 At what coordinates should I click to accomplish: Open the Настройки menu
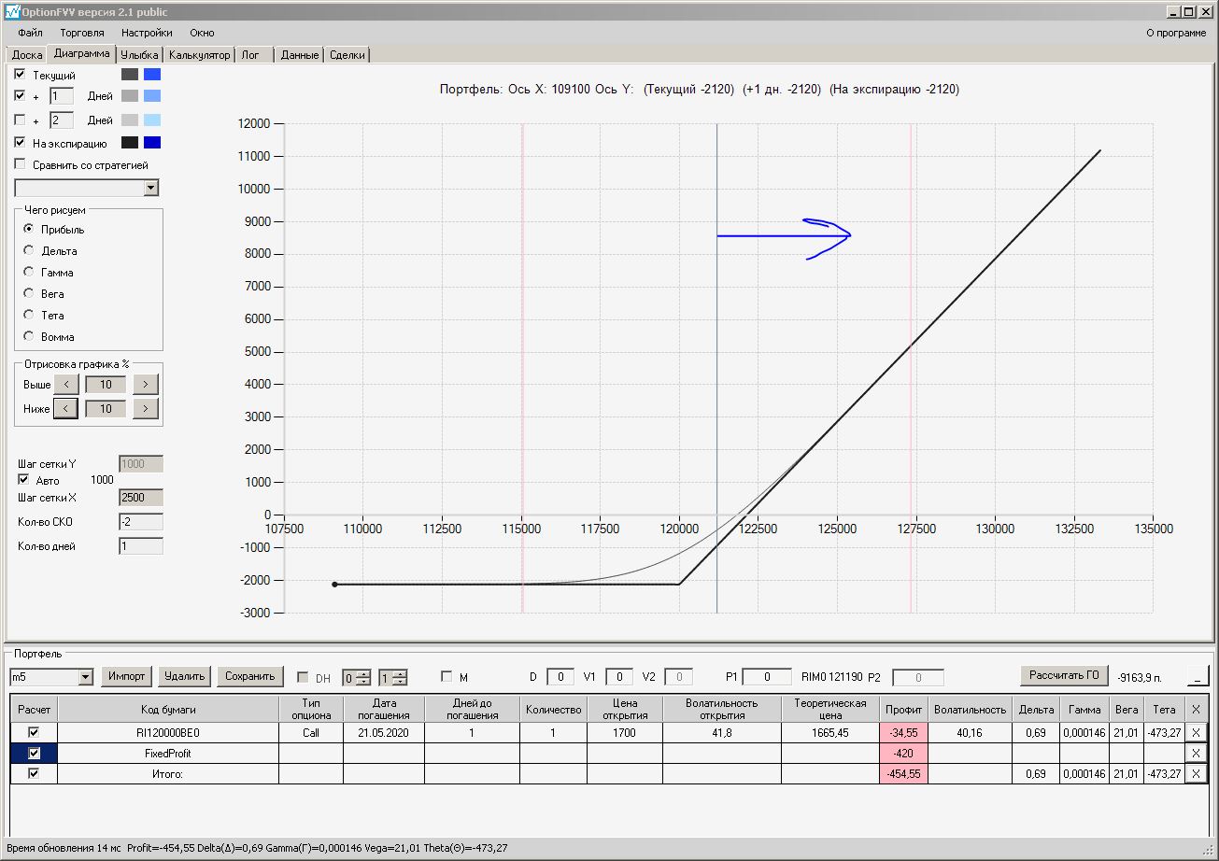[147, 33]
